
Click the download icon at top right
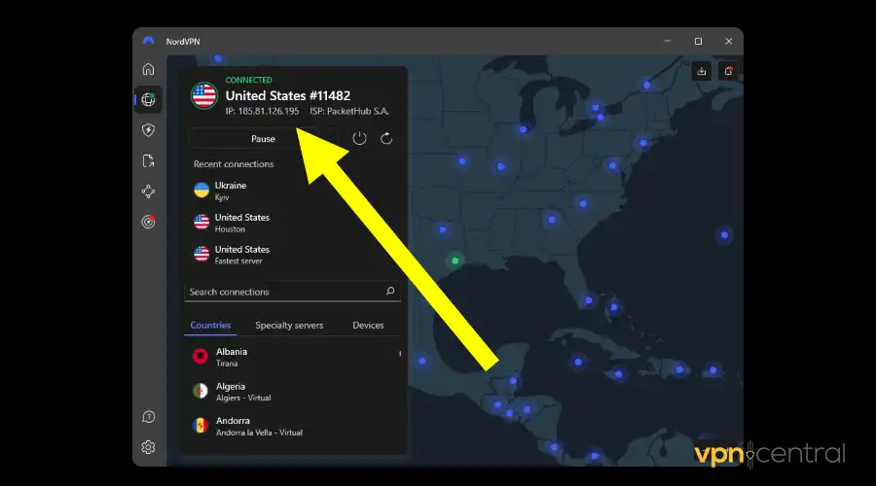pyautogui.click(x=701, y=71)
